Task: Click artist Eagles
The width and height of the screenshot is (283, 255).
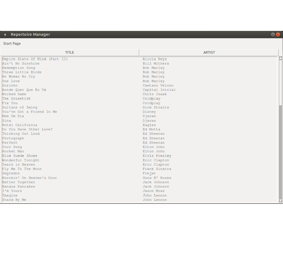Action: pyautogui.click(x=149, y=125)
